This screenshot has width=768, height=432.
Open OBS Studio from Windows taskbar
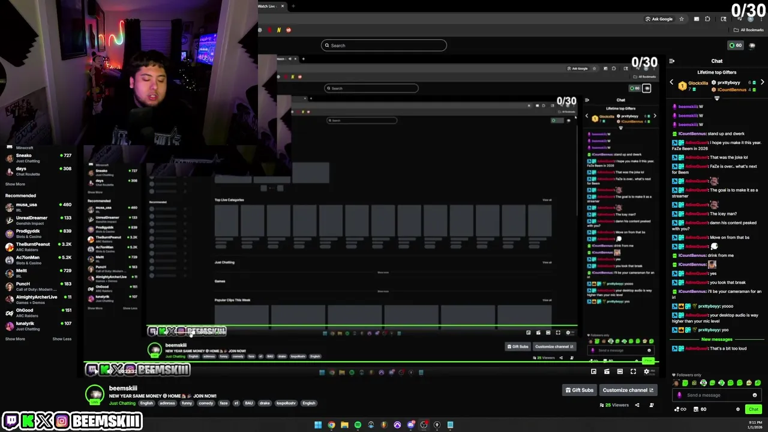pos(424,425)
